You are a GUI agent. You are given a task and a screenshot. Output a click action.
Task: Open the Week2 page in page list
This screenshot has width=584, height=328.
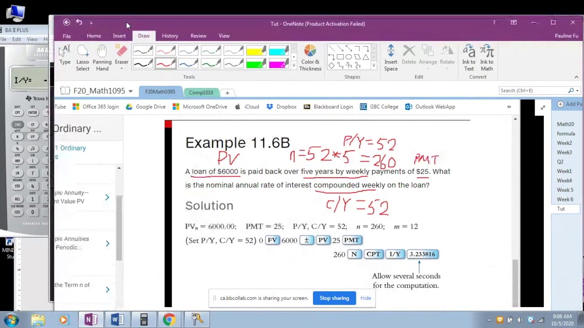[x=564, y=143]
